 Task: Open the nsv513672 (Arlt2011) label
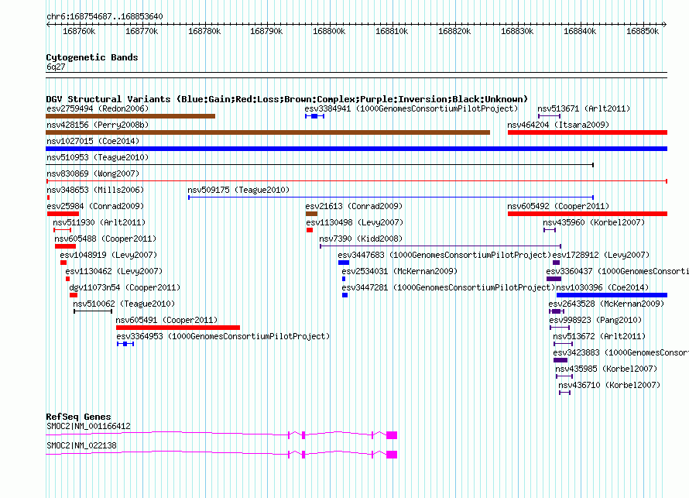pos(599,336)
